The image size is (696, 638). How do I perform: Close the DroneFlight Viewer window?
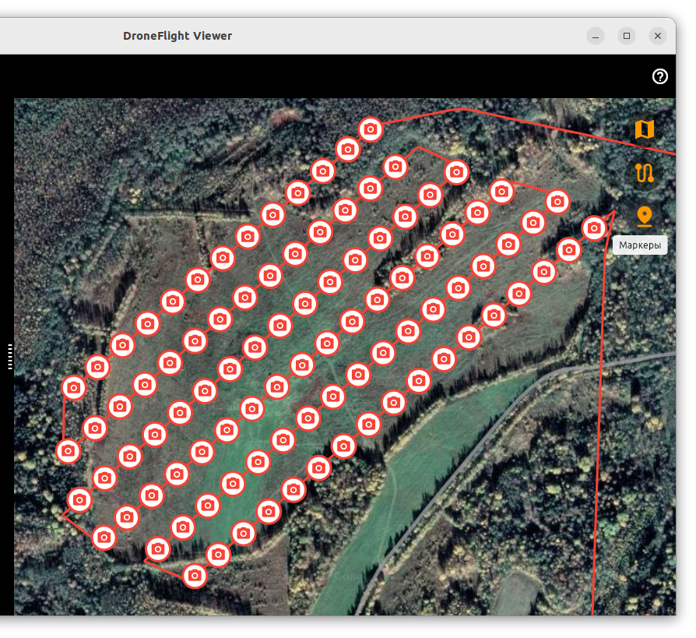(x=658, y=36)
